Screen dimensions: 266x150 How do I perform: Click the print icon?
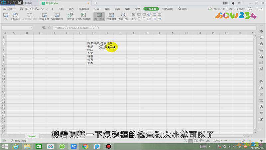tap(32, 9)
